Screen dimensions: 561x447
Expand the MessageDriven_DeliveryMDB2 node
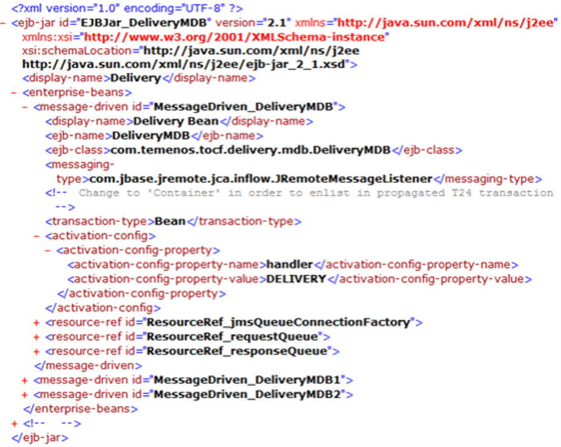(x=25, y=394)
